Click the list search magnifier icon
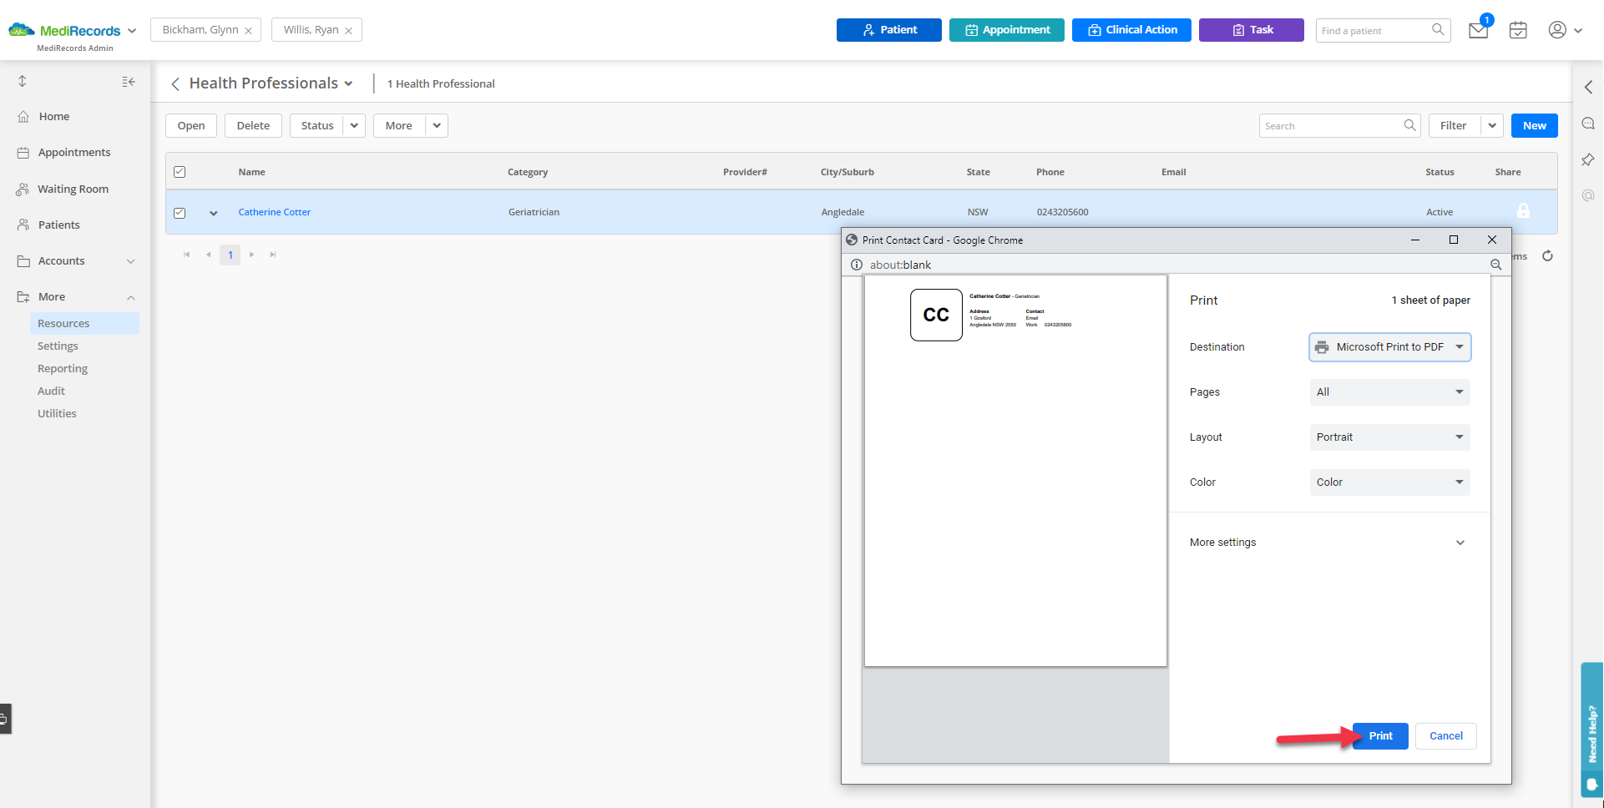The width and height of the screenshot is (1604, 808). coord(1410,125)
